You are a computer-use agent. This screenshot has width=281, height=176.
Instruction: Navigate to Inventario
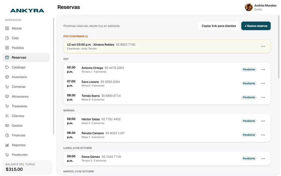point(26,77)
